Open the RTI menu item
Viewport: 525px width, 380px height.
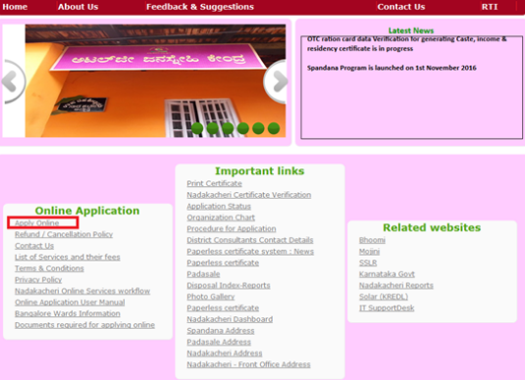[490, 7]
